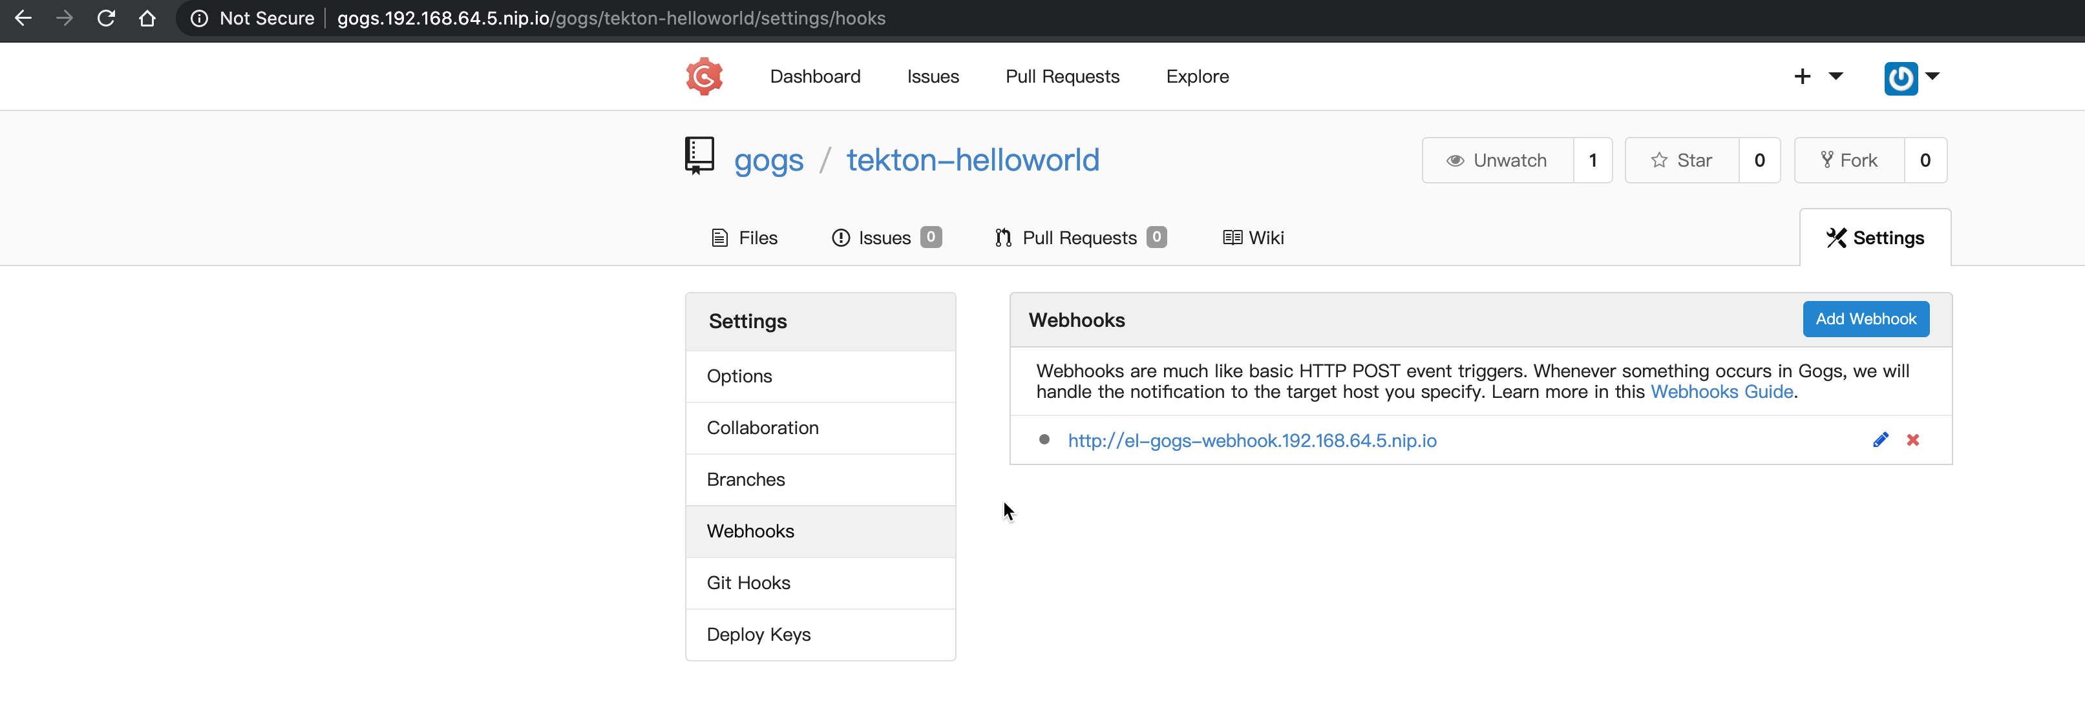
Task: Open Git Hooks in settings sidebar
Action: click(x=821, y=583)
